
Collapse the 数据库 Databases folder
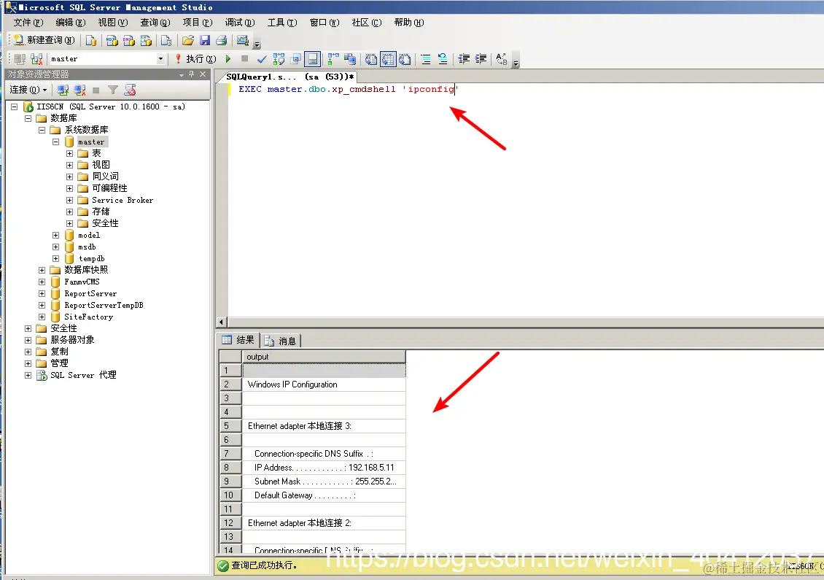pyautogui.click(x=28, y=118)
